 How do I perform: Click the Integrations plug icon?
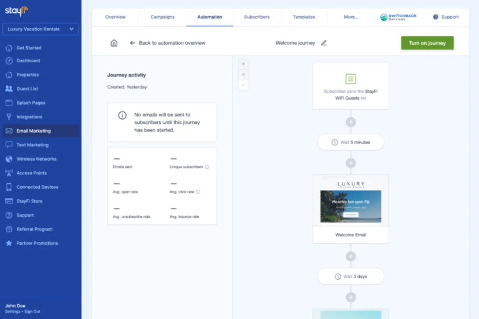pos(9,117)
